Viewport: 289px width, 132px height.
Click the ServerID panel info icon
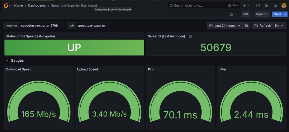point(190,36)
